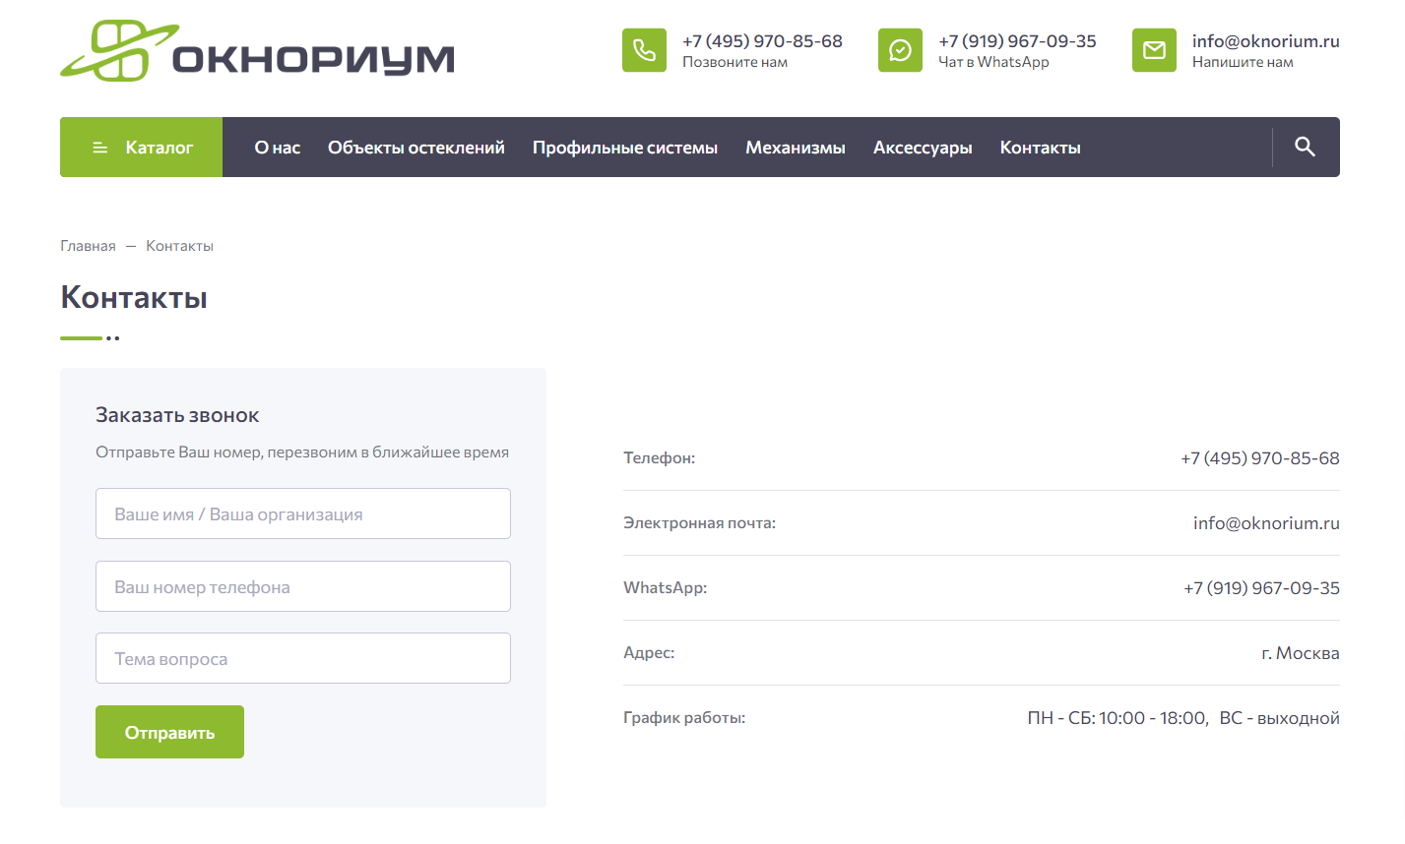Click the green WhatsApp chat icon

[900, 50]
